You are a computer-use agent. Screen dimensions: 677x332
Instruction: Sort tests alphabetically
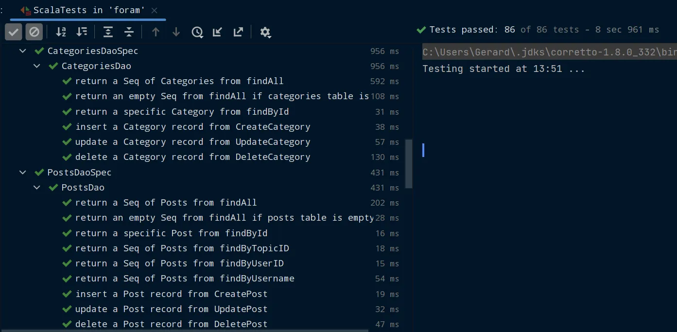click(x=61, y=32)
